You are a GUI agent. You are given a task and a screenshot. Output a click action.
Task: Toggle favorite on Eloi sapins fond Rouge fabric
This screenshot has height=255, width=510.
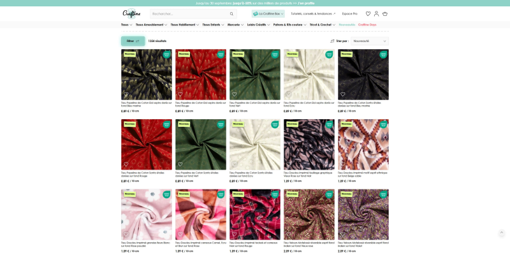(180, 94)
